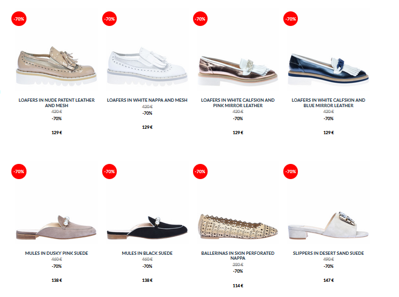Open 'Ballerinas in skin perforated nappa' link
Viewport: 399px width, 297px height.
pos(238,255)
